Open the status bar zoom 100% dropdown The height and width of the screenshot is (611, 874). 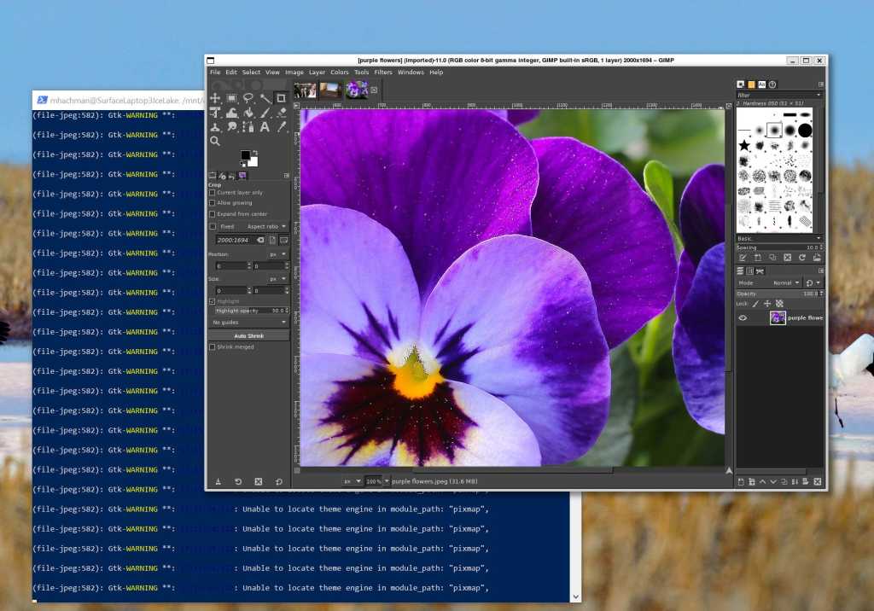[x=387, y=481]
